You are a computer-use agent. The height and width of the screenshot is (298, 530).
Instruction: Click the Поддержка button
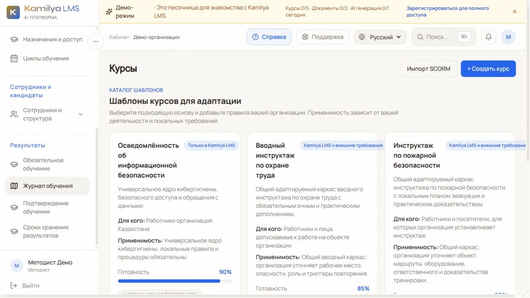[323, 37]
